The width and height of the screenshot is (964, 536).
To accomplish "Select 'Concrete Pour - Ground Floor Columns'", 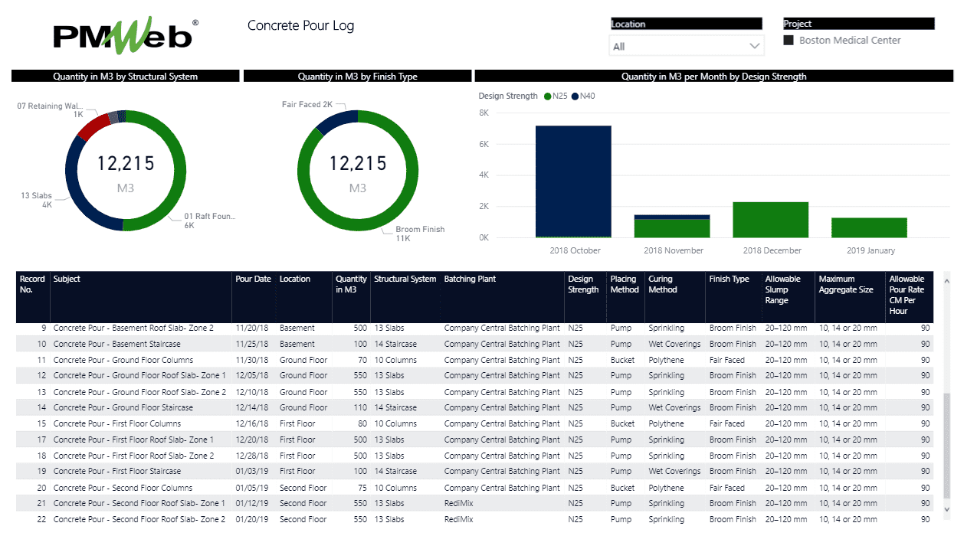I will tap(123, 360).
